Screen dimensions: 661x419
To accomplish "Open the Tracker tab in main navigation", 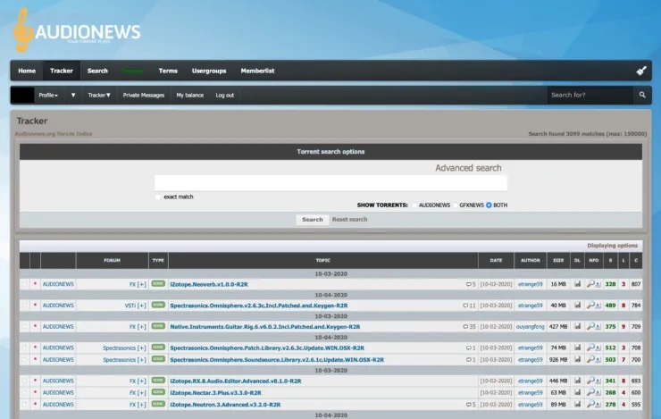I will coord(62,71).
